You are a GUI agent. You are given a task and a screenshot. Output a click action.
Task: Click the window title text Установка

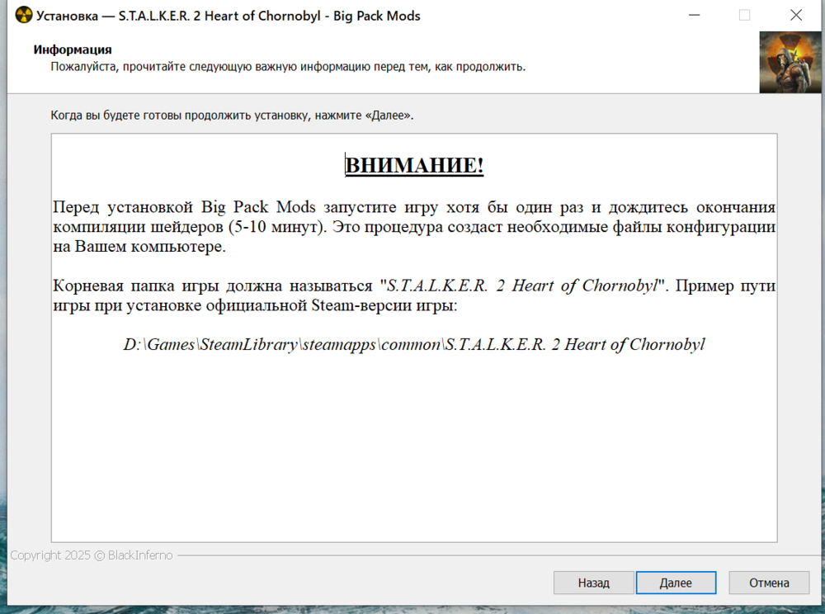[229, 16]
